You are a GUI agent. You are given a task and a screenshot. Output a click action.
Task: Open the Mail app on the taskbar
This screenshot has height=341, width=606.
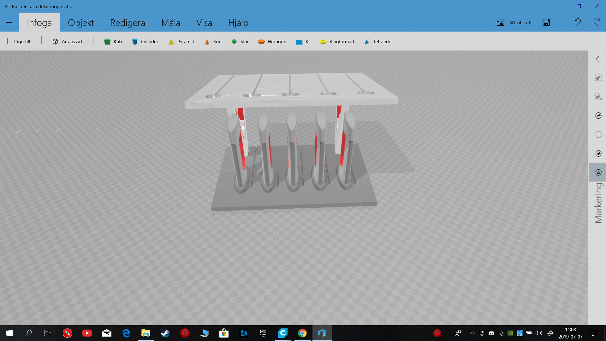[107, 333]
